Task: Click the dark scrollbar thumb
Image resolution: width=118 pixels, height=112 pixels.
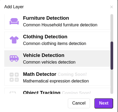Action: pos(112,56)
